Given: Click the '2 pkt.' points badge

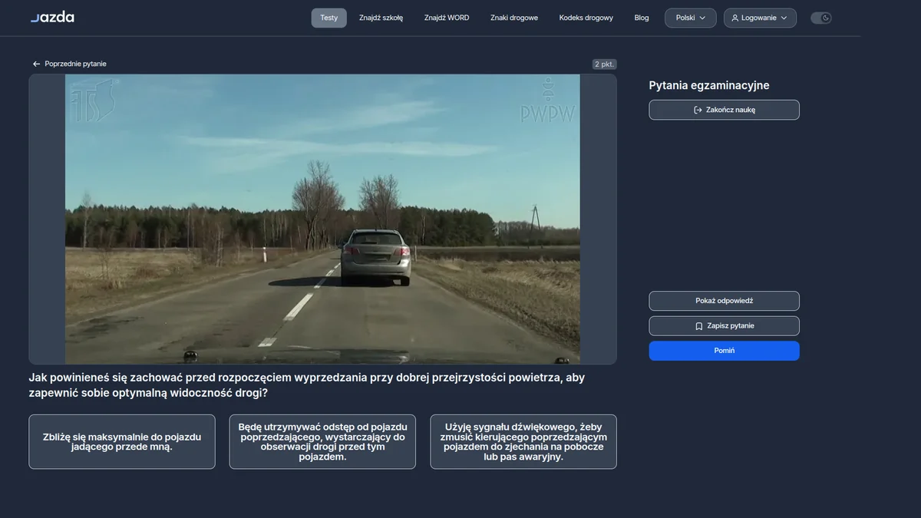Looking at the screenshot, I should (605, 64).
